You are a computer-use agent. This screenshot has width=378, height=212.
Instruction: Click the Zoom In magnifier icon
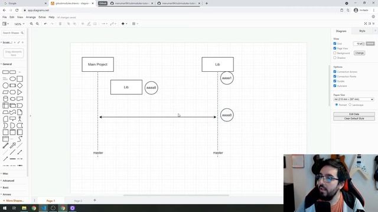[x=31, y=24]
